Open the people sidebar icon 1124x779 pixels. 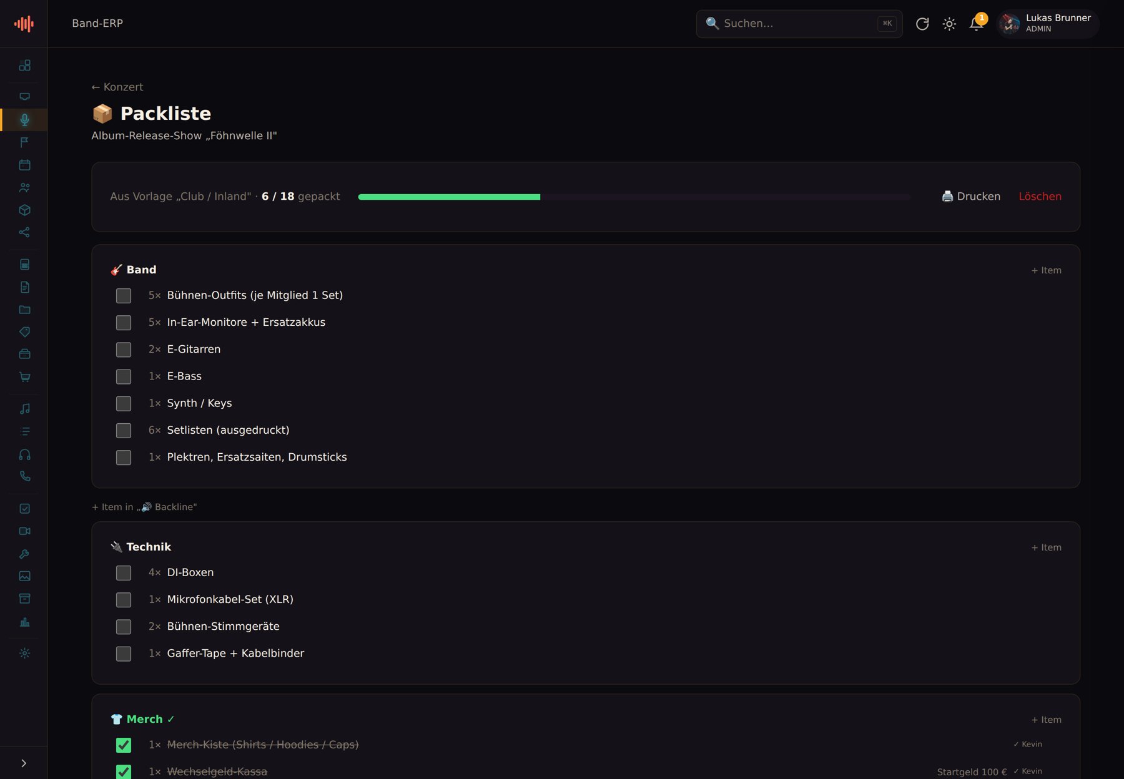(24, 187)
